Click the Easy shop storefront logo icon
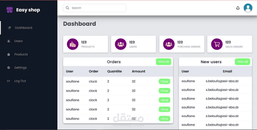This screenshot has height=130, width=257. point(9,10)
